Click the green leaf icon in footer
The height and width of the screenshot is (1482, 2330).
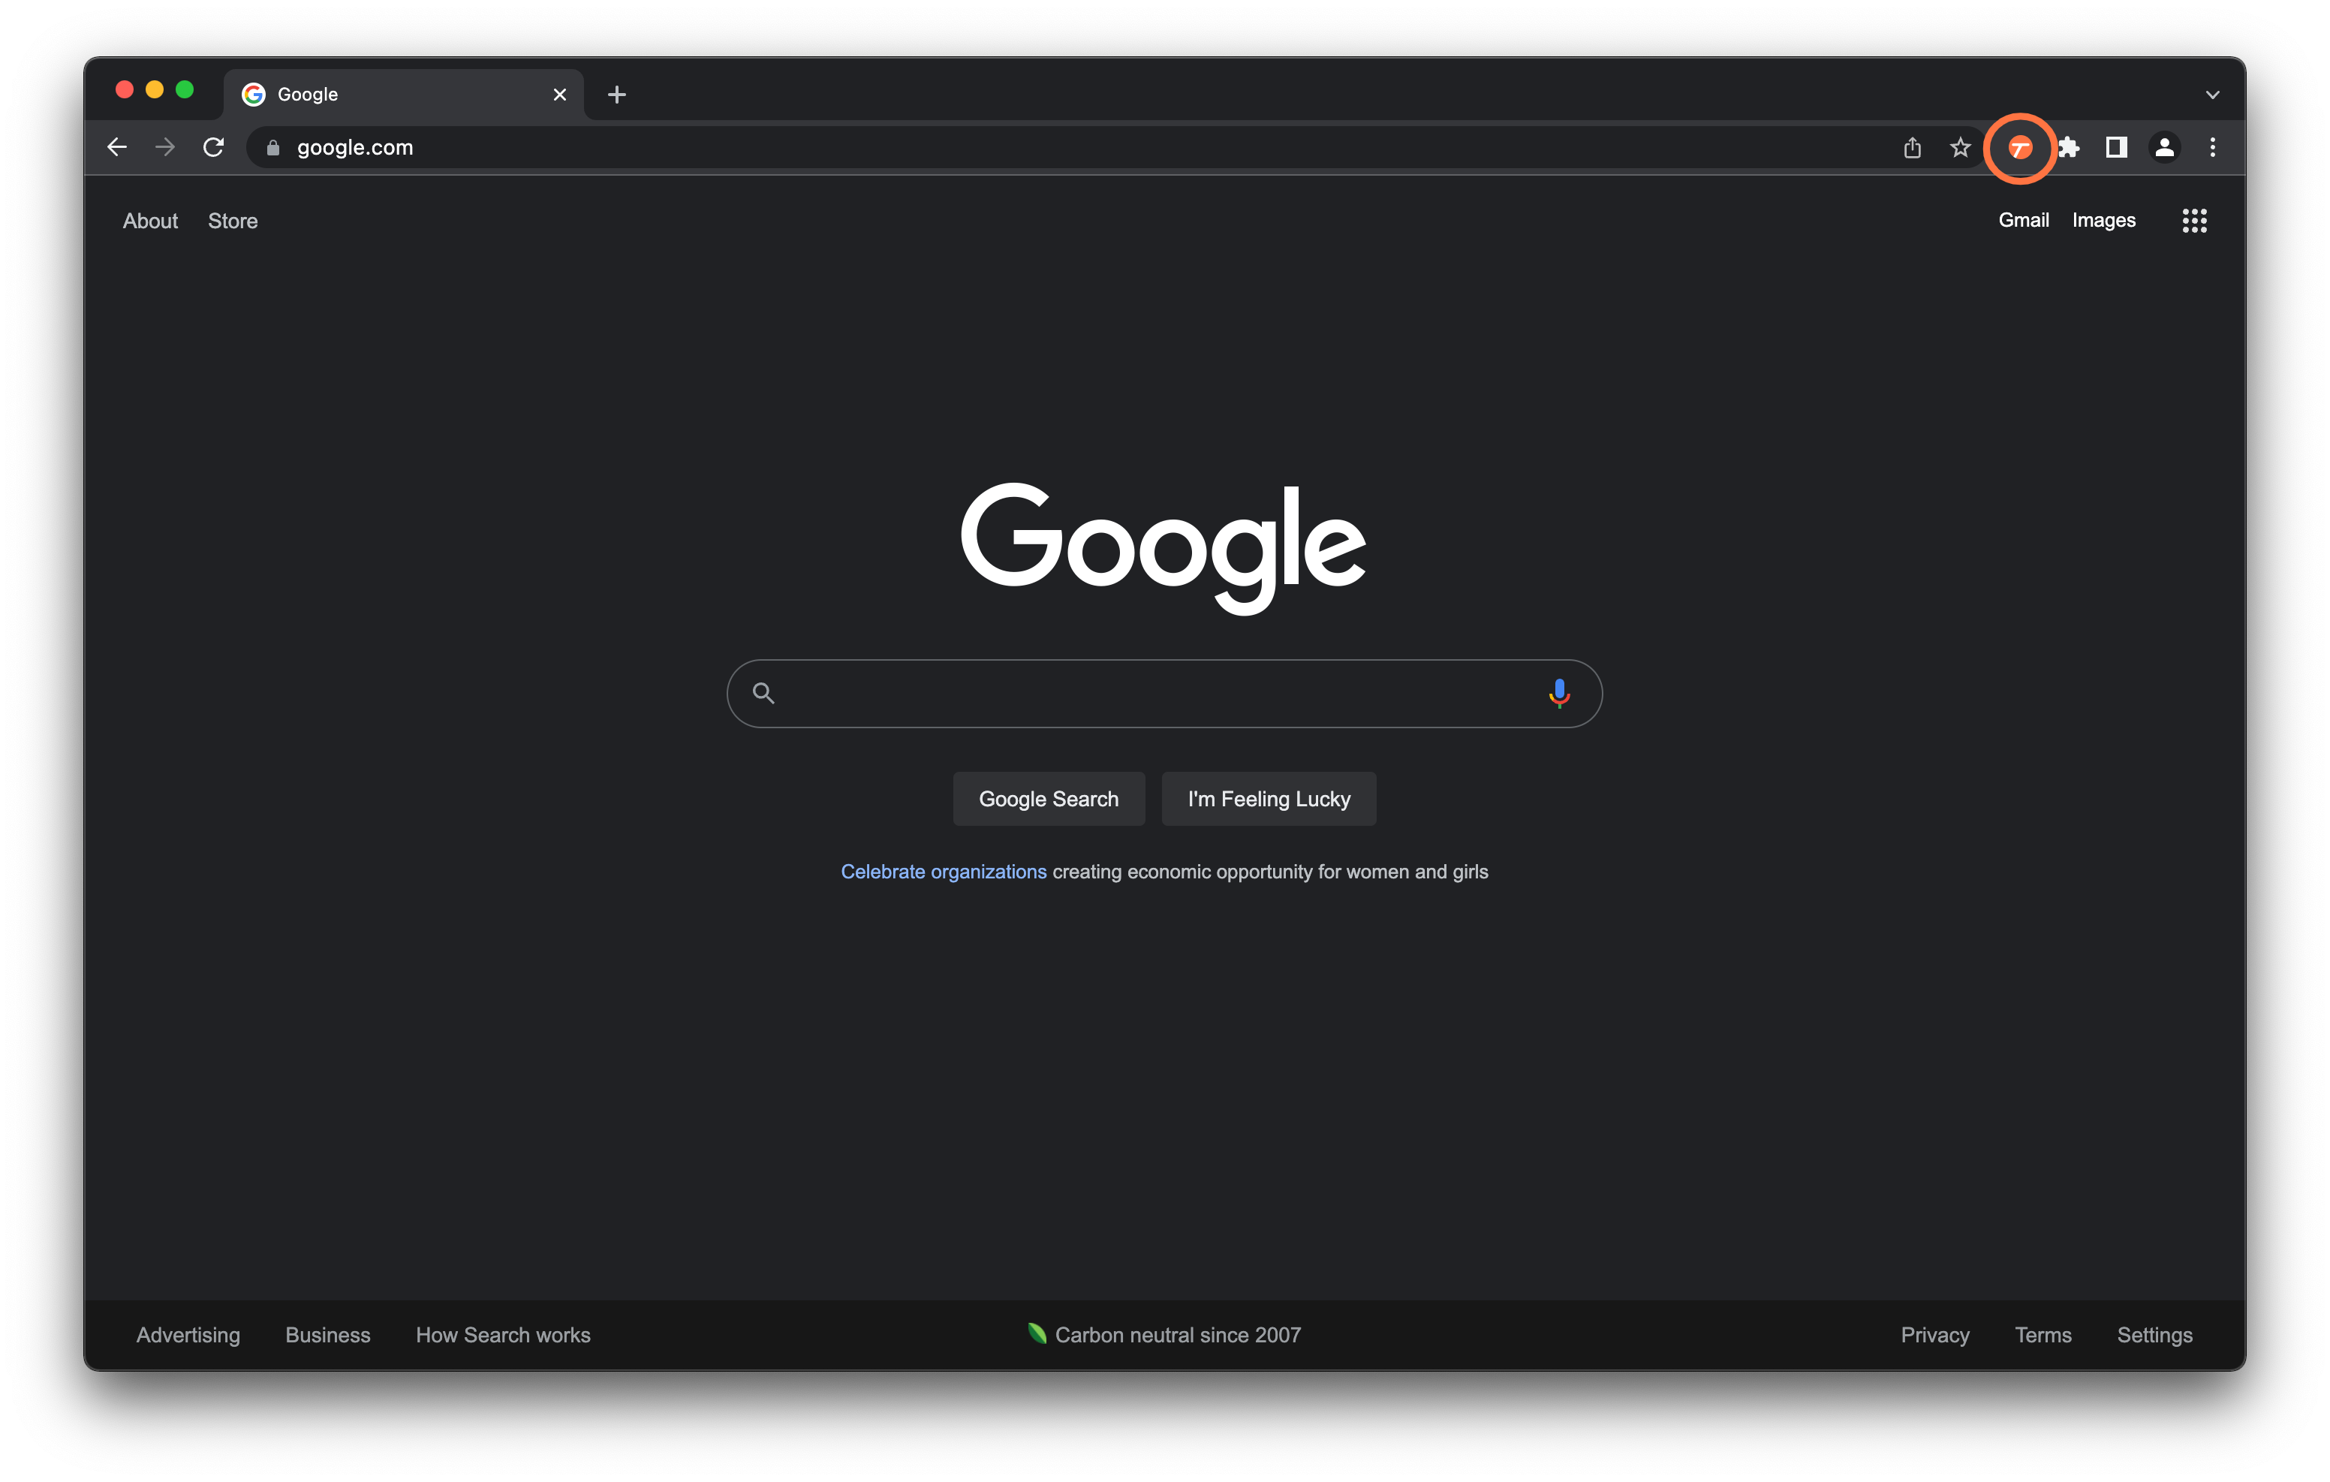(1037, 1333)
